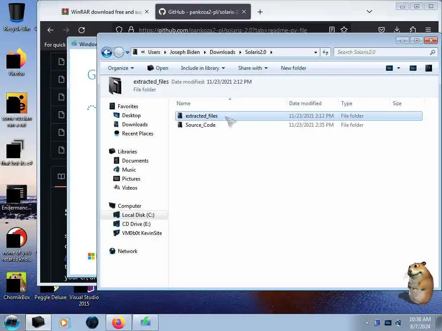This screenshot has height=331, width=442.
Task: Select the Joseph Biden breadcrumb segment
Action: pyautogui.click(x=185, y=52)
